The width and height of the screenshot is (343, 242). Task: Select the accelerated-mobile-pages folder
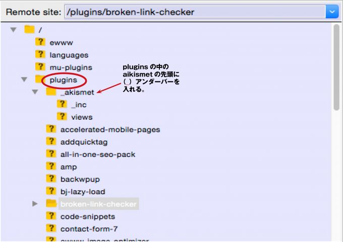click(x=110, y=129)
